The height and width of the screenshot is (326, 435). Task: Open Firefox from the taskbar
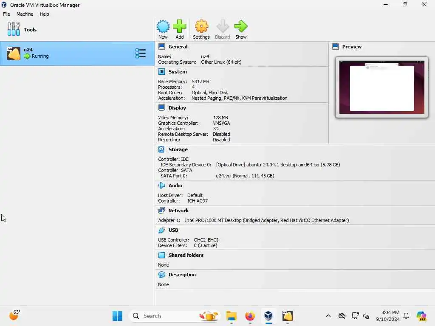250,316
